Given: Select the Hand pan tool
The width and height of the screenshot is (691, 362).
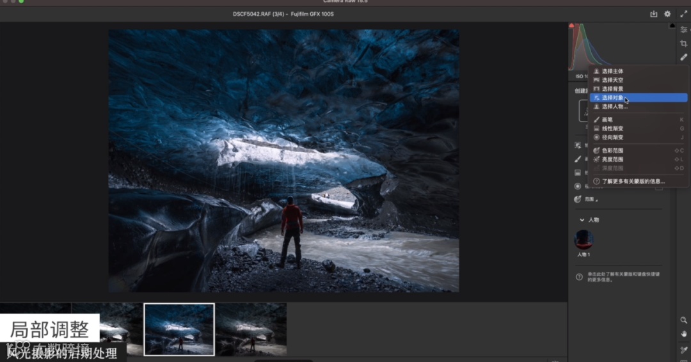Looking at the screenshot, I should tap(683, 334).
